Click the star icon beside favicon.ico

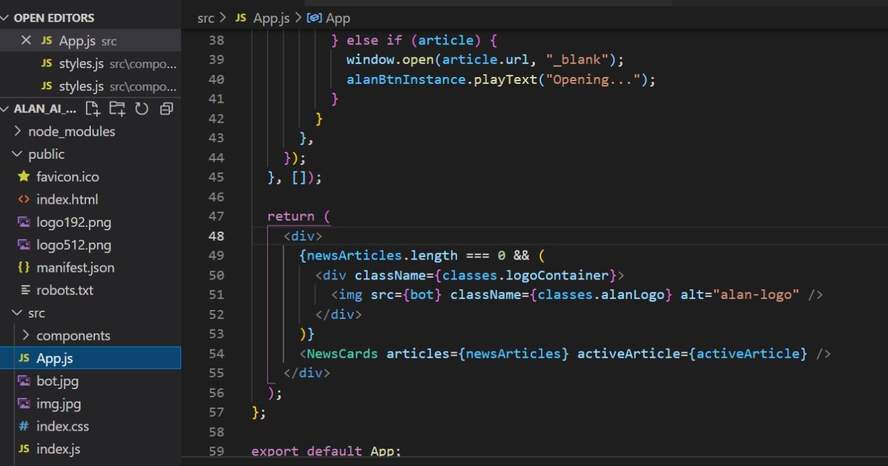[24, 176]
